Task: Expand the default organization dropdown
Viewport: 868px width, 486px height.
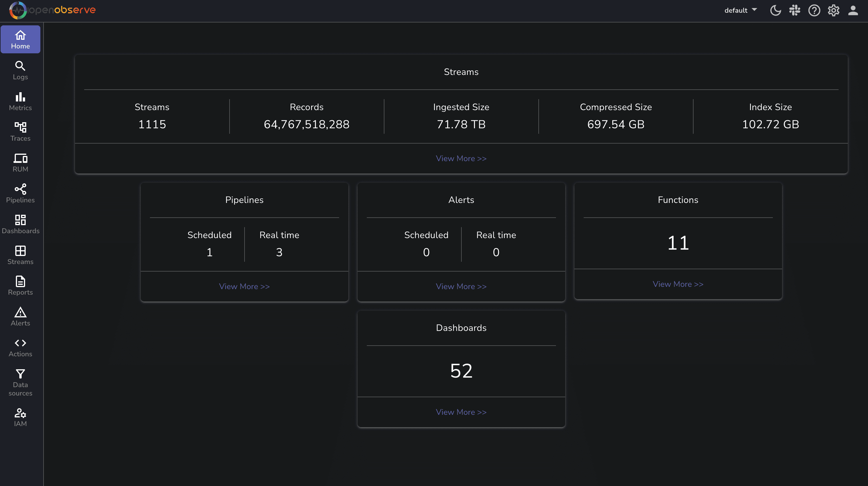Action: [x=740, y=10]
